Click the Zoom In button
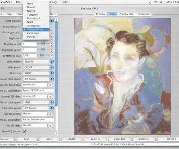 pos(95,139)
